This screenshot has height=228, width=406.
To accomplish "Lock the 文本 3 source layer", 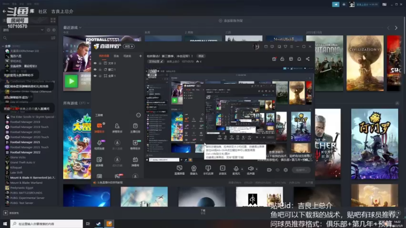I will [x=100, y=63].
